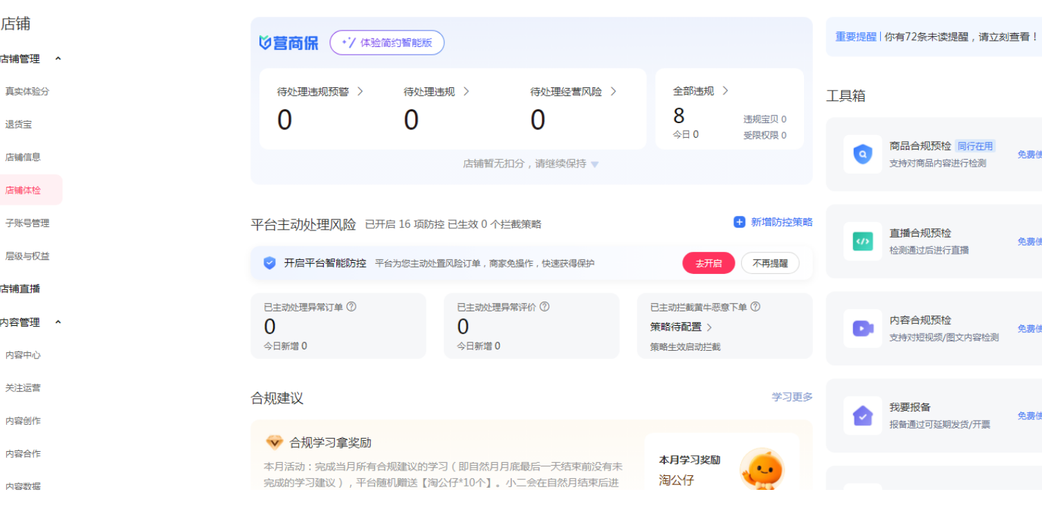Click the 内容合规预检 video camera icon
The image size is (1042, 521).
[862, 329]
